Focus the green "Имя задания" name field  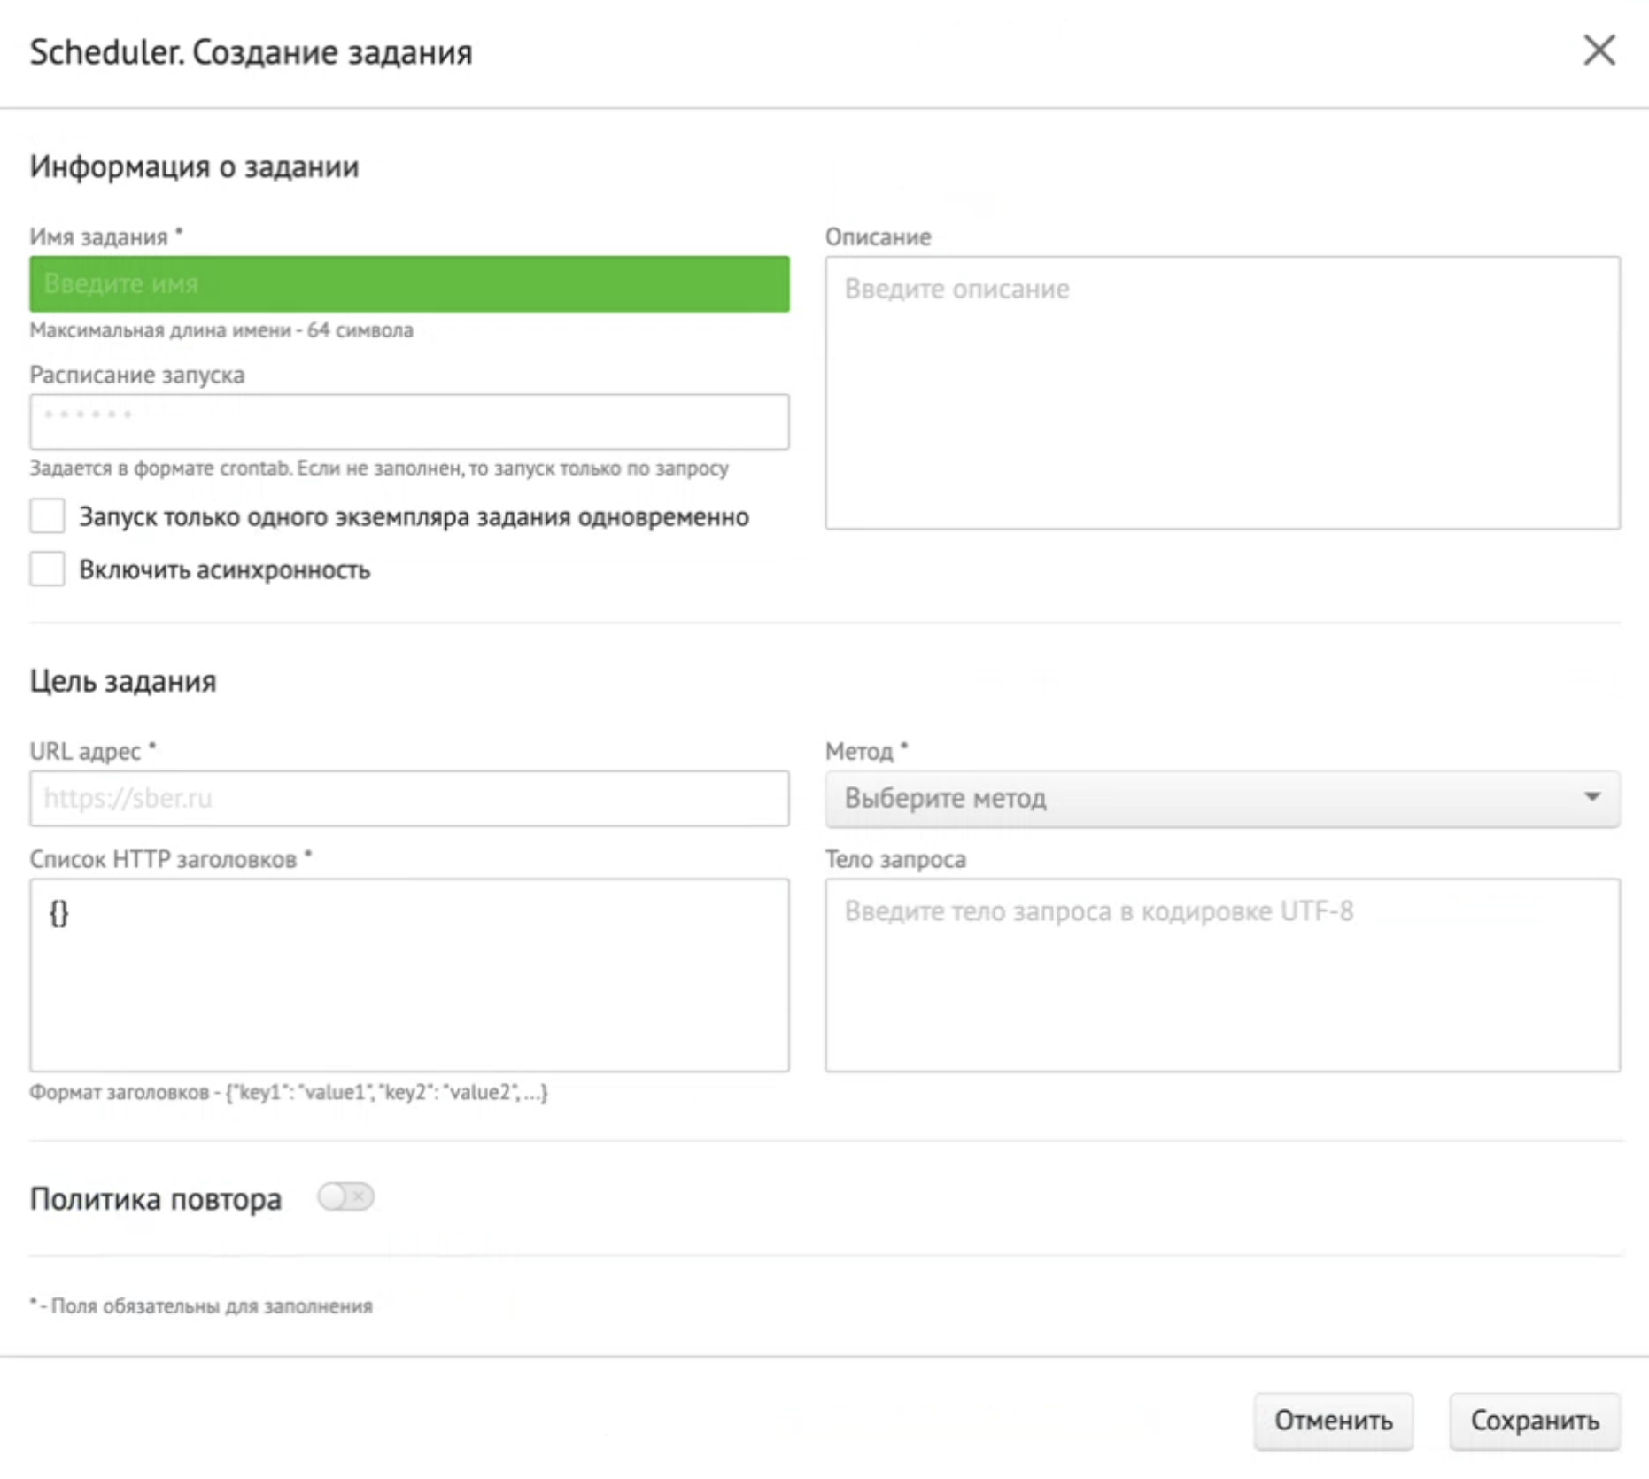409,284
